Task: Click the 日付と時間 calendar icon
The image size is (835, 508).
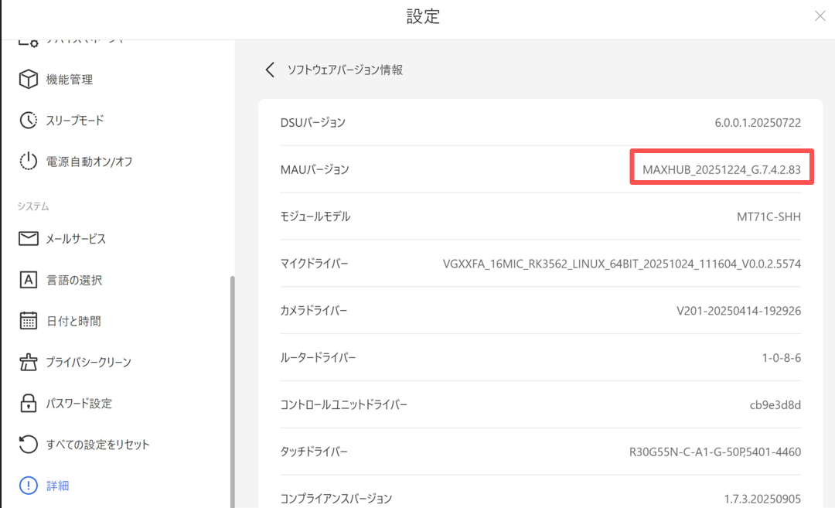Action: click(x=29, y=321)
